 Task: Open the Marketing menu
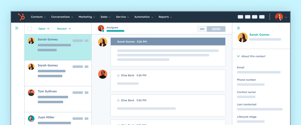[87, 17]
